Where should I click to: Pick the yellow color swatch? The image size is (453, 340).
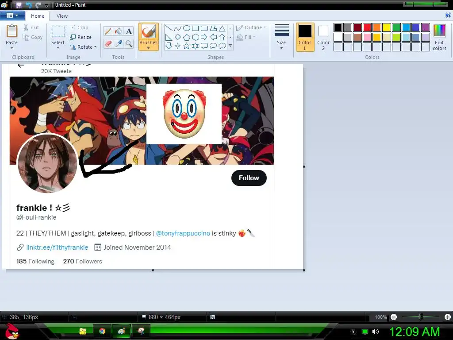tap(387, 27)
